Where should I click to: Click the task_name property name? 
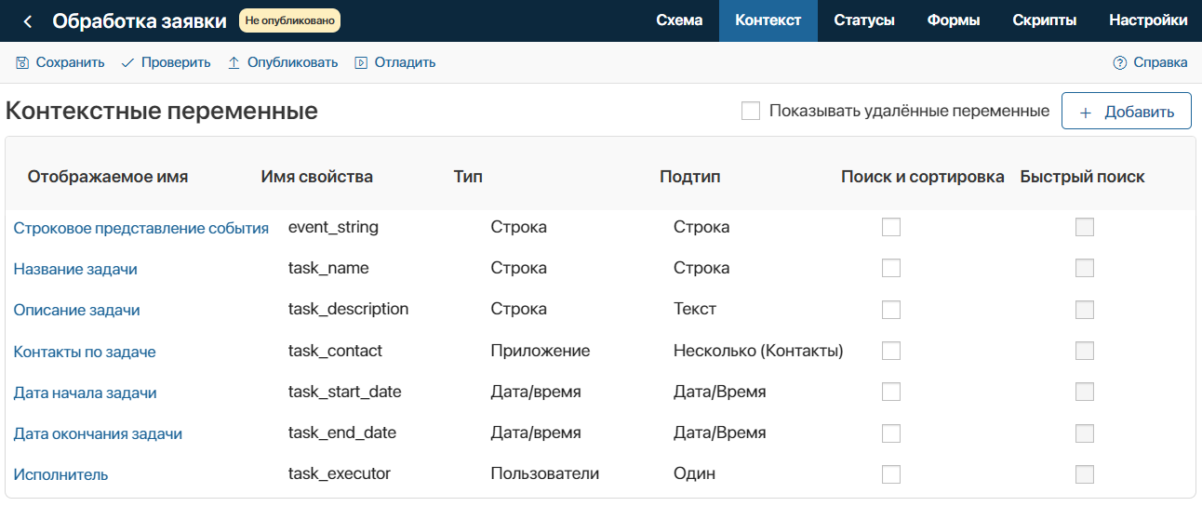tap(328, 268)
